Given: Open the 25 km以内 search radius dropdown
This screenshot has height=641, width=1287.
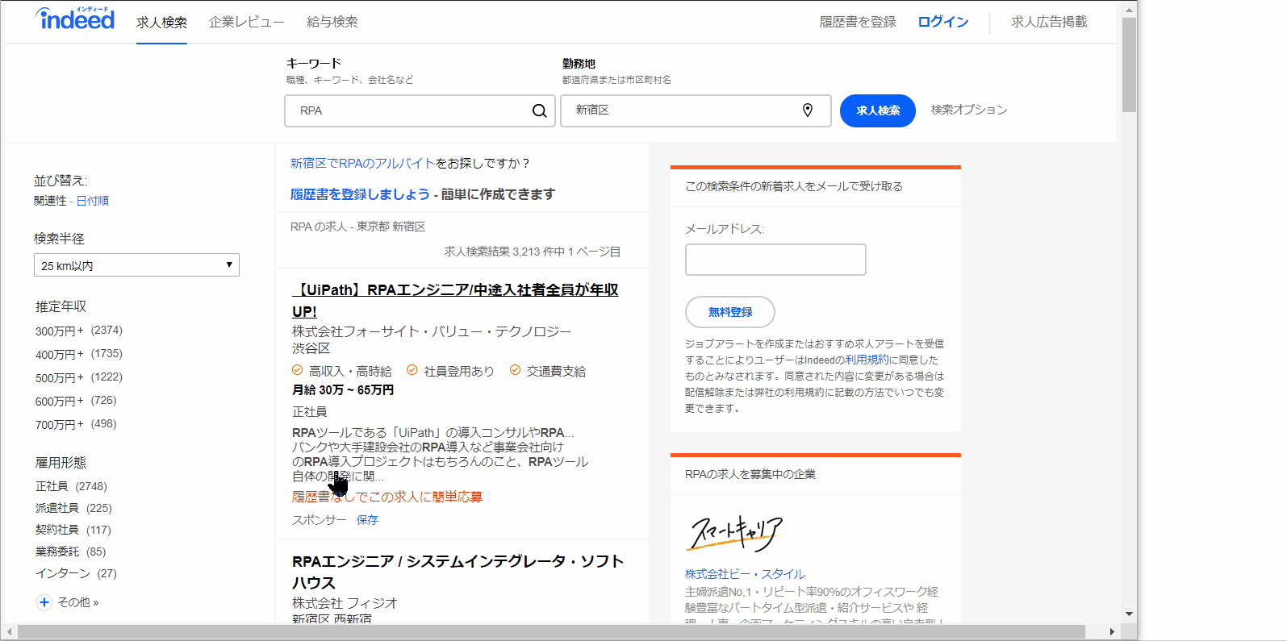Looking at the screenshot, I should click(136, 265).
